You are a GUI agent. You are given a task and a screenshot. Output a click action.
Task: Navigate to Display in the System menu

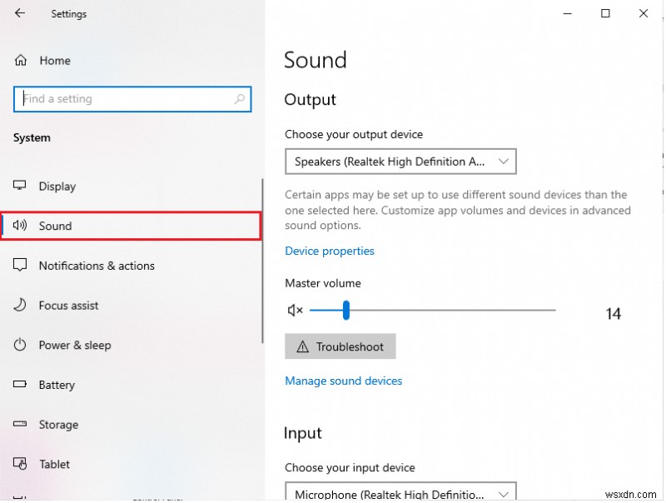pyautogui.click(x=57, y=186)
